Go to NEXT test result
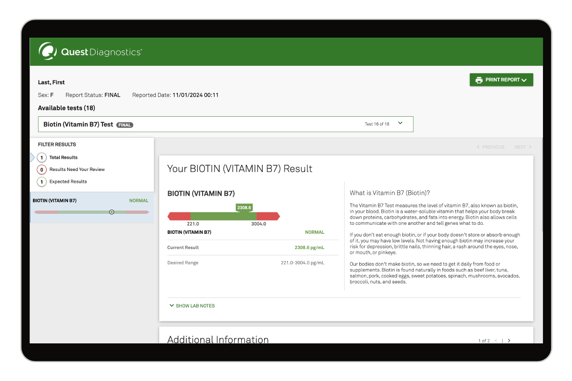This screenshot has height=381, width=572. pyautogui.click(x=523, y=147)
